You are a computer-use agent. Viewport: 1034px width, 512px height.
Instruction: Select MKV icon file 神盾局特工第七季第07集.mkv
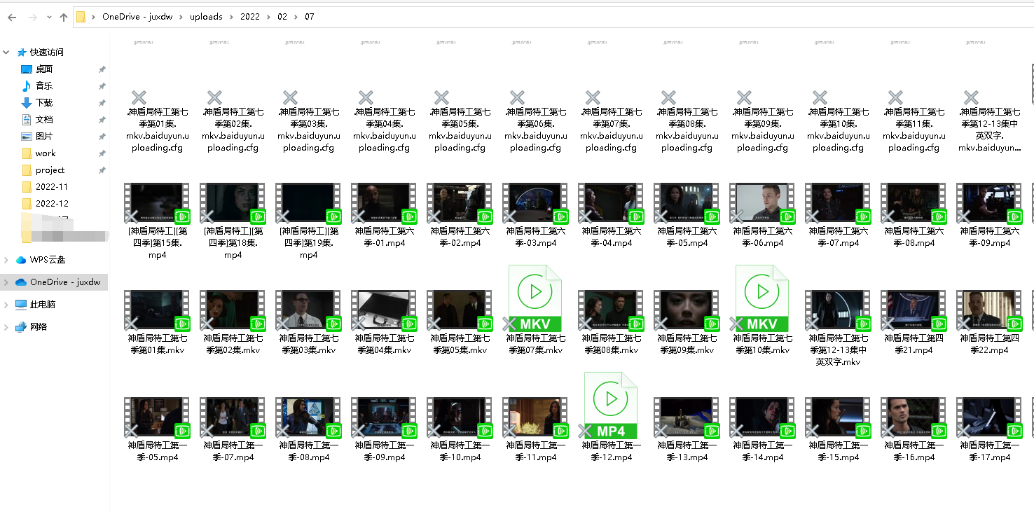coord(535,310)
